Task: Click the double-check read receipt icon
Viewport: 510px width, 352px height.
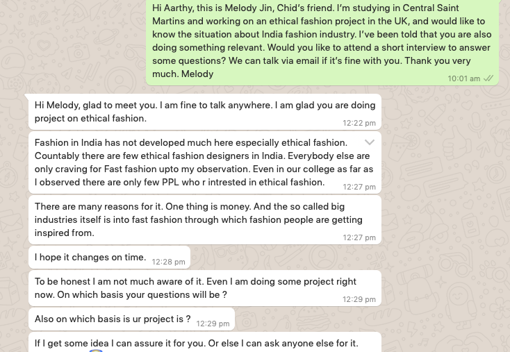Action: click(x=488, y=78)
